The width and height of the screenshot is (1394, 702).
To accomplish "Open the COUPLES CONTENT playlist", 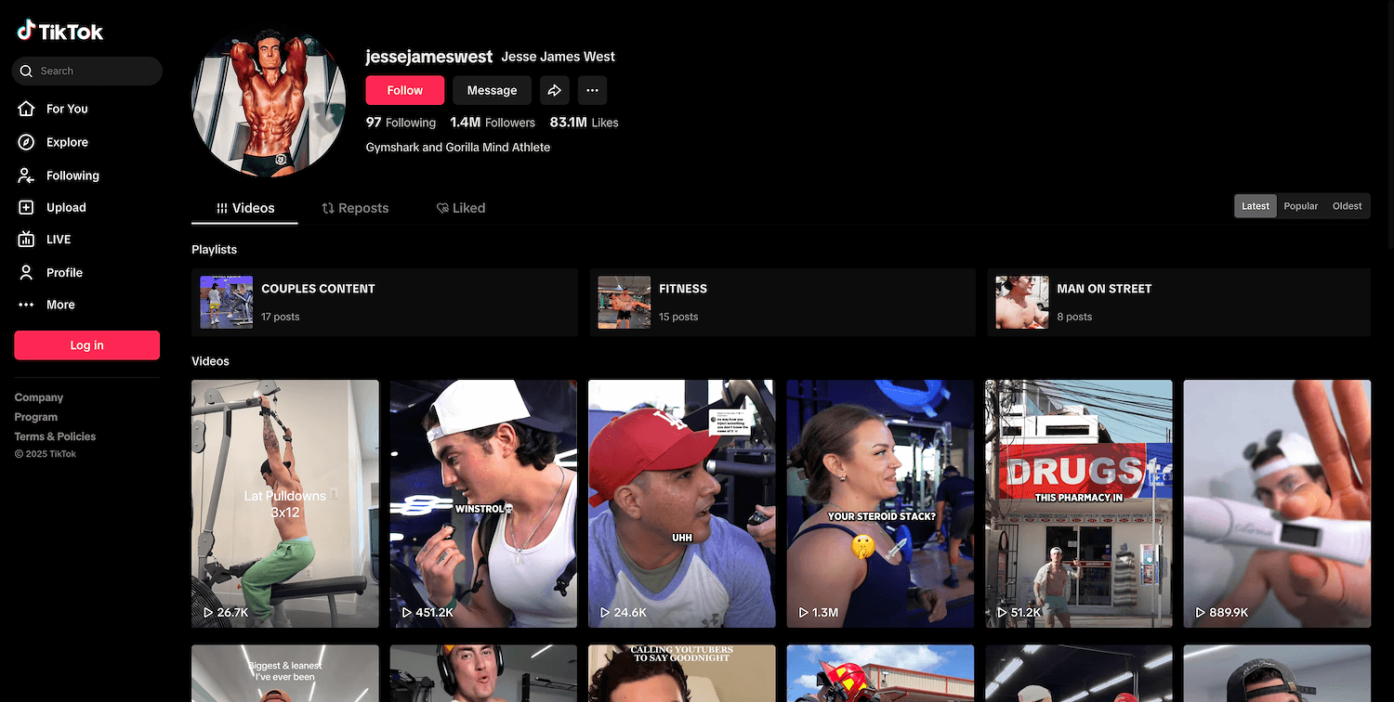I will click(x=384, y=302).
